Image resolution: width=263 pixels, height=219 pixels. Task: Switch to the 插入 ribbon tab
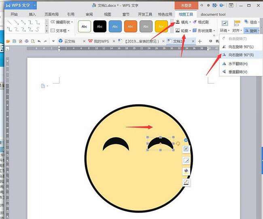(x=32, y=15)
